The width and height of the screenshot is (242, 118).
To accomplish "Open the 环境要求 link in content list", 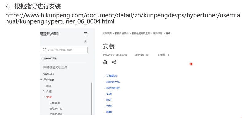I will (112, 76).
